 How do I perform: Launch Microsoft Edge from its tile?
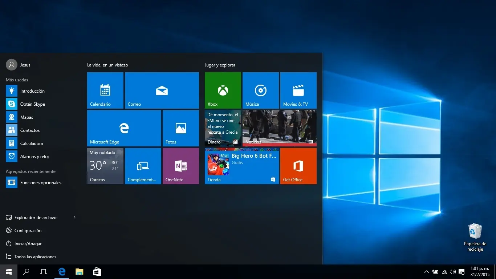pyautogui.click(x=123, y=128)
